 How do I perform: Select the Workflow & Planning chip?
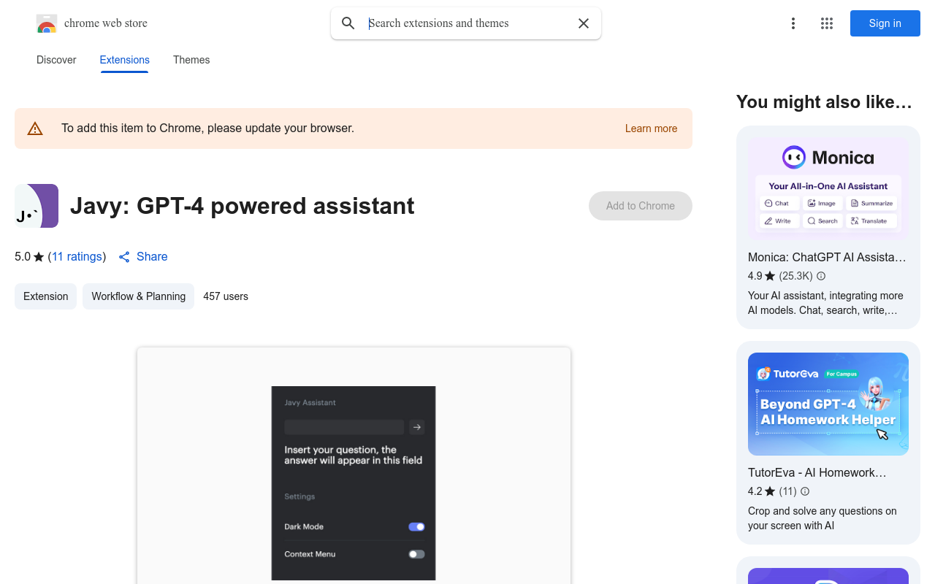138,296
